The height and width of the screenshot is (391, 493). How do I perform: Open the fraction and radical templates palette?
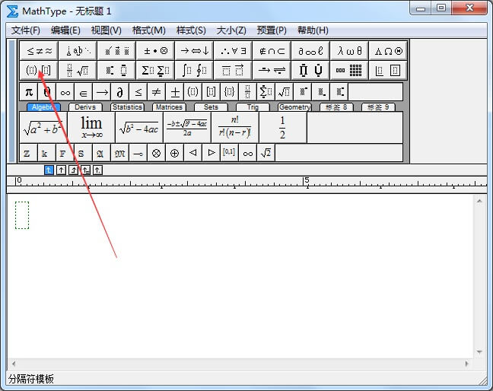[78, 70]
